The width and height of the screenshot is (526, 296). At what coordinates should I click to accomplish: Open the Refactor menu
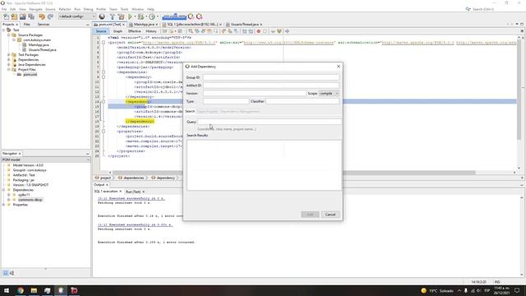click(x=65, y=9)
